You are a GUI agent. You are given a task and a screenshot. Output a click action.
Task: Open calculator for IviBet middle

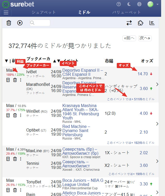pyautogui.click(x=8, y=80)
